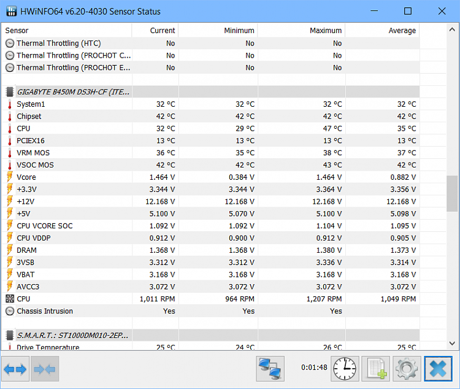The image size is (460, 389).
Task: Click the 47 °C CPU maximum value
Action: coord(332,129)
